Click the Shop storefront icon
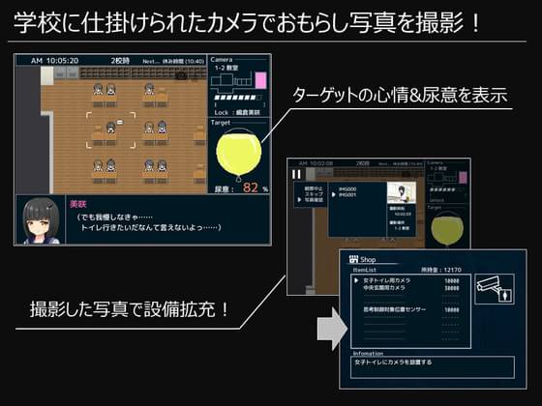The width and height of the screenshot is (542, 406). tap(353, 259)
